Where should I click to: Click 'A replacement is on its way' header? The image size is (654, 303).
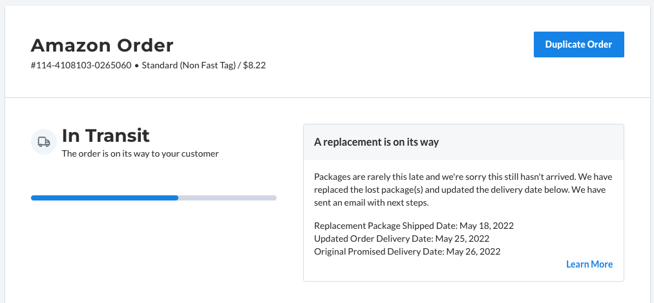coord(376,142)
